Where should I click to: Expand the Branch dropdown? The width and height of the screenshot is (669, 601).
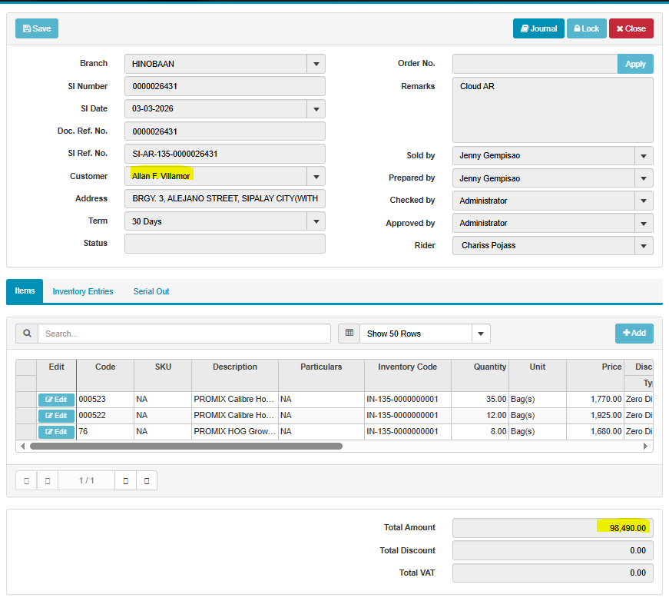(316, 64)
